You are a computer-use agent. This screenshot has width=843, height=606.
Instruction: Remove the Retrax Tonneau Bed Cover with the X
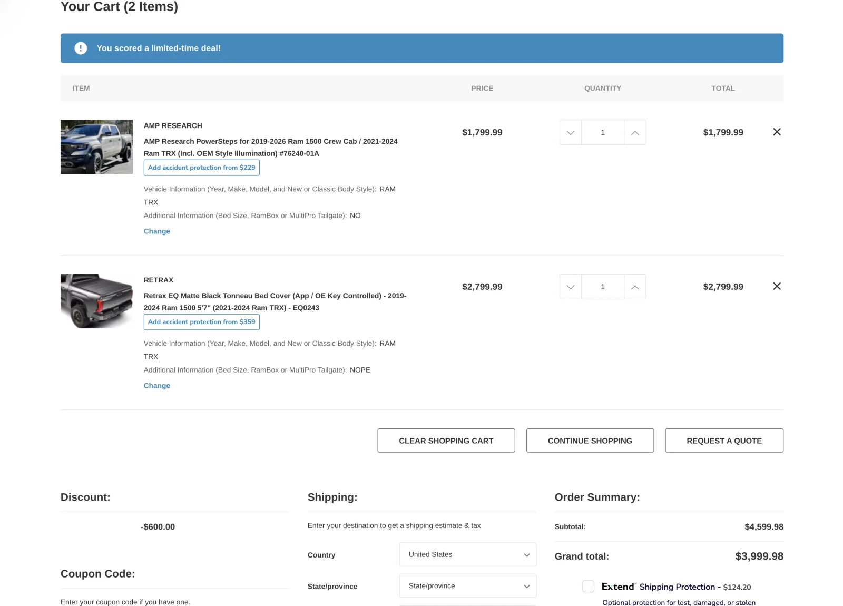pos(777,286)
